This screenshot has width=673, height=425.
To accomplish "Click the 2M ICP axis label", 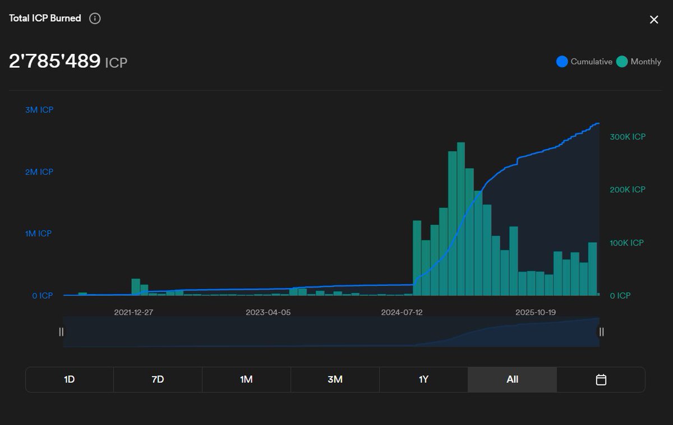I will pos(39,172).
